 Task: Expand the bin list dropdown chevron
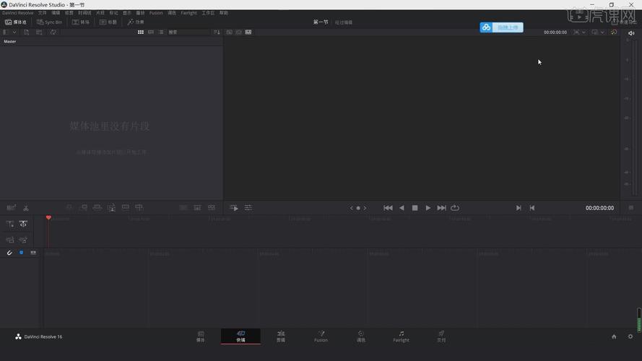14,32
